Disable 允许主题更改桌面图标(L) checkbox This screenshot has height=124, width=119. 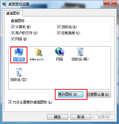coord(10,102)
